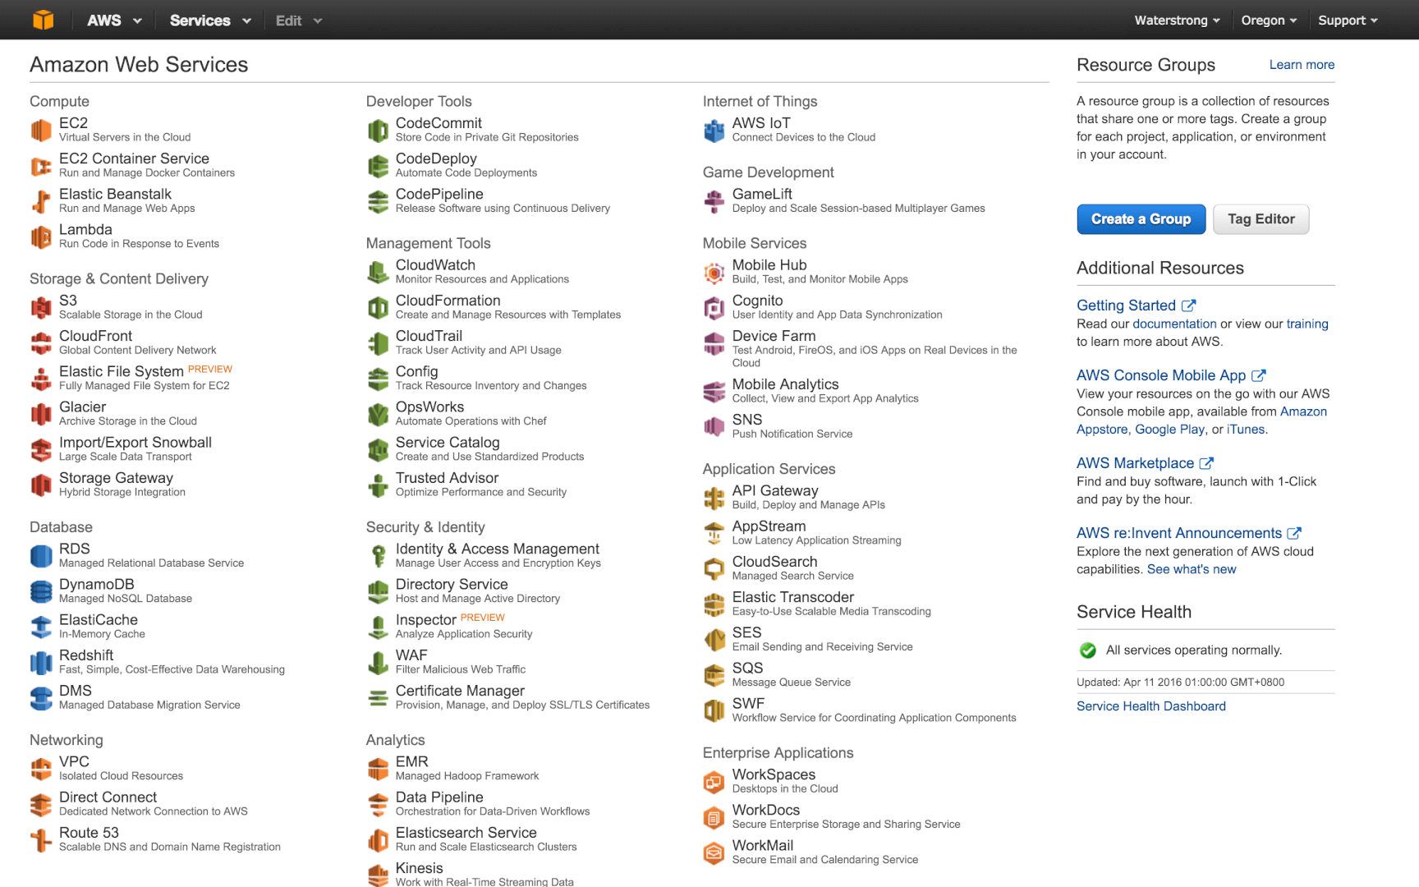Viewport: 1419px width, 887px height.
Task: Expand the Edit dropdown menu
Action: pyautogui.click(x=298, y=21)
